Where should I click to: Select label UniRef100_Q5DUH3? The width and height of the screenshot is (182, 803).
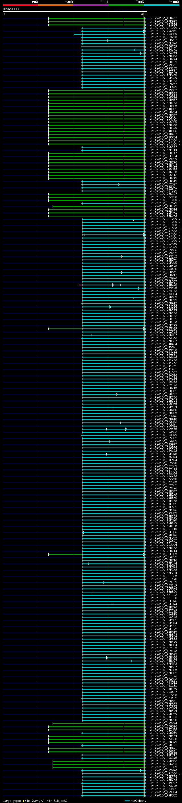click(163, 56)
